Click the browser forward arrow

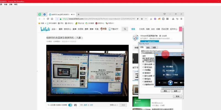pos(44,19)
